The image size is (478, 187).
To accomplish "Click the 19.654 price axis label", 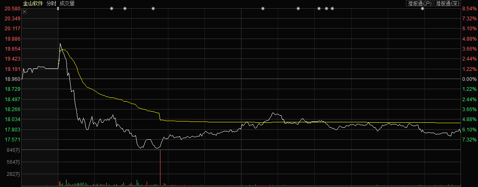I will click(12, 49).
